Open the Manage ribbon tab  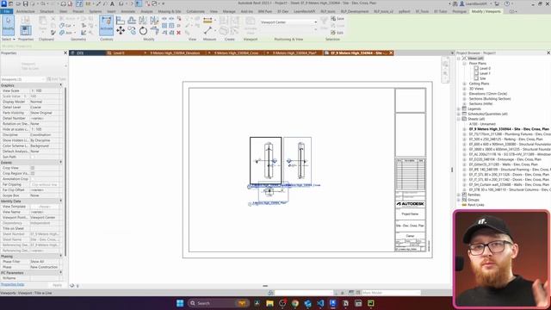pyautogui.click(x=229, y=11)
